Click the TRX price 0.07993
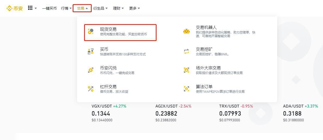Screen dimensions: 323x140 coord(230,114)
